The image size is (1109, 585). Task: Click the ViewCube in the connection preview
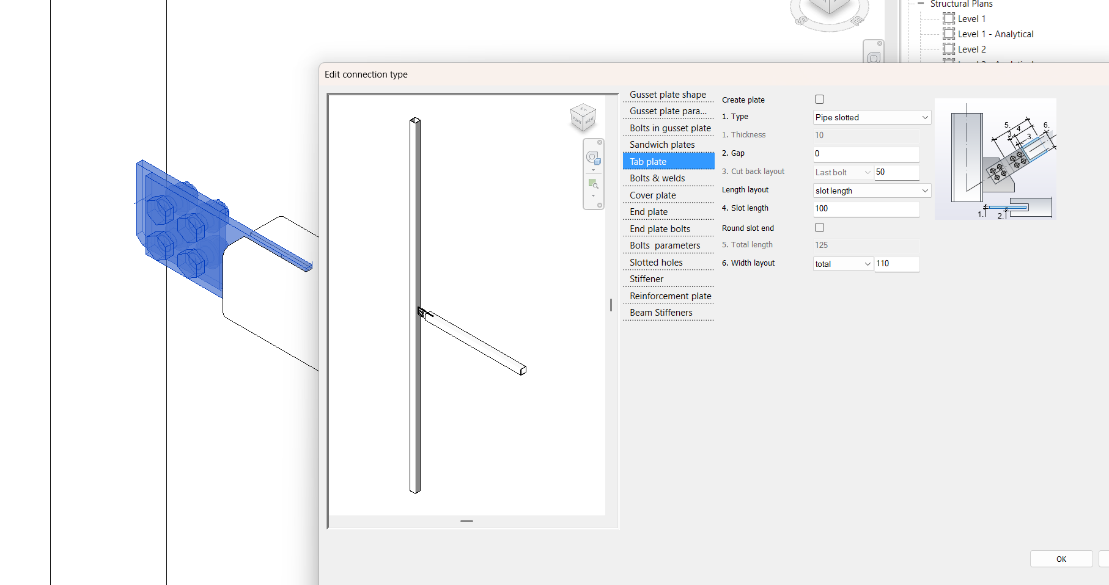(x=583, y=117)
